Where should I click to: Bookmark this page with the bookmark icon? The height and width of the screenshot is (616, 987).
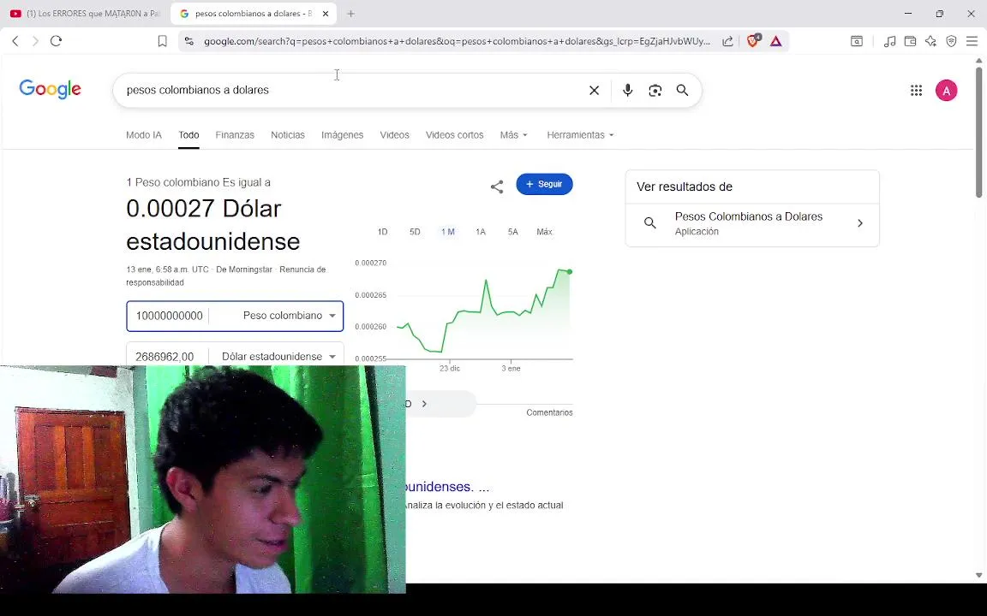162,41
